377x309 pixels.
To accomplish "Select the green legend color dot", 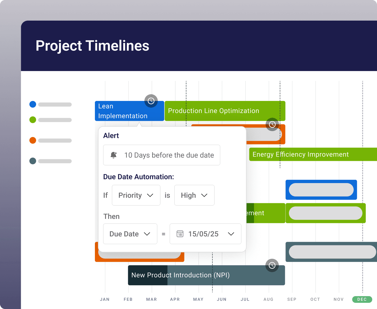I will tap(33, 120).
